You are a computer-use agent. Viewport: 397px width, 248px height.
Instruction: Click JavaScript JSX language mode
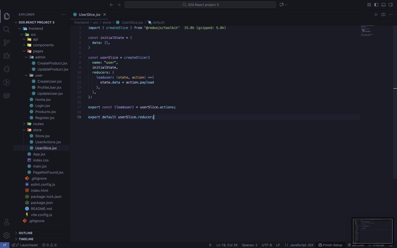coord(302,245)
